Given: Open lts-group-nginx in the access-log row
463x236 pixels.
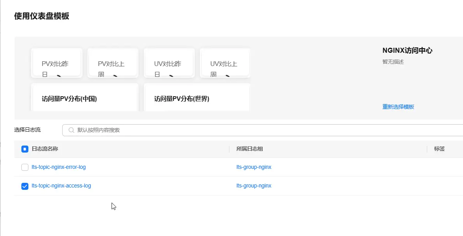Looking at the screenshot, I should 254,186.
